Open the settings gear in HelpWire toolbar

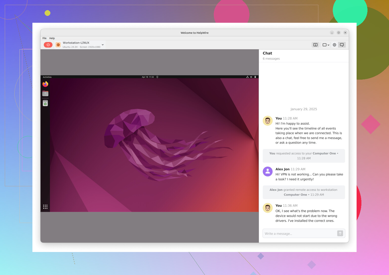pyautogui.click(x=334, y=45)
